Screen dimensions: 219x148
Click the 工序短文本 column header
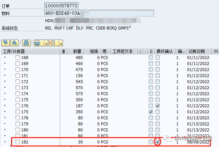click(124, 51)
